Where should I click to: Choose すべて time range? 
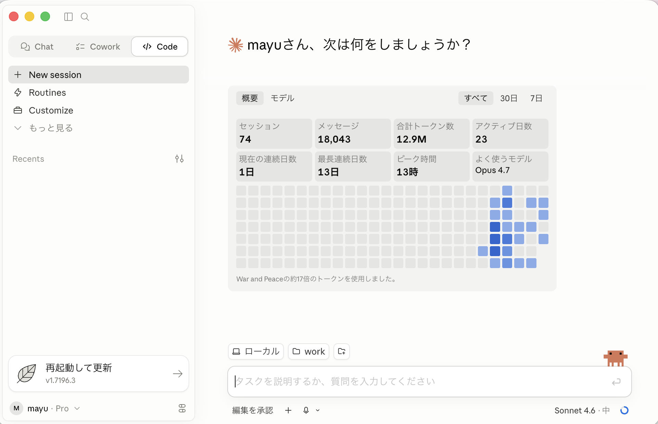(476, 98)
